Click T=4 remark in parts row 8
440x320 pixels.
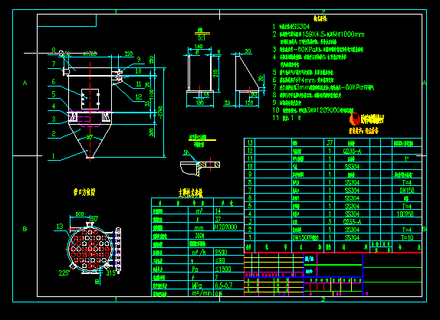point(407,182)
